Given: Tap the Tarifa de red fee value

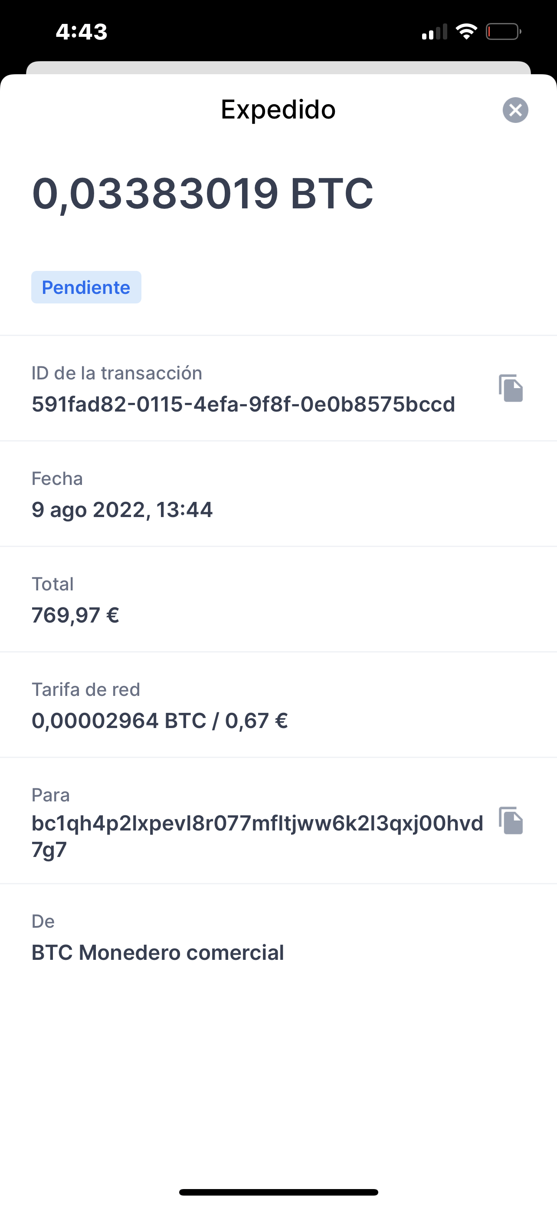Looking at the screenshot, I should pyautogui.click(x=160, y=721).
